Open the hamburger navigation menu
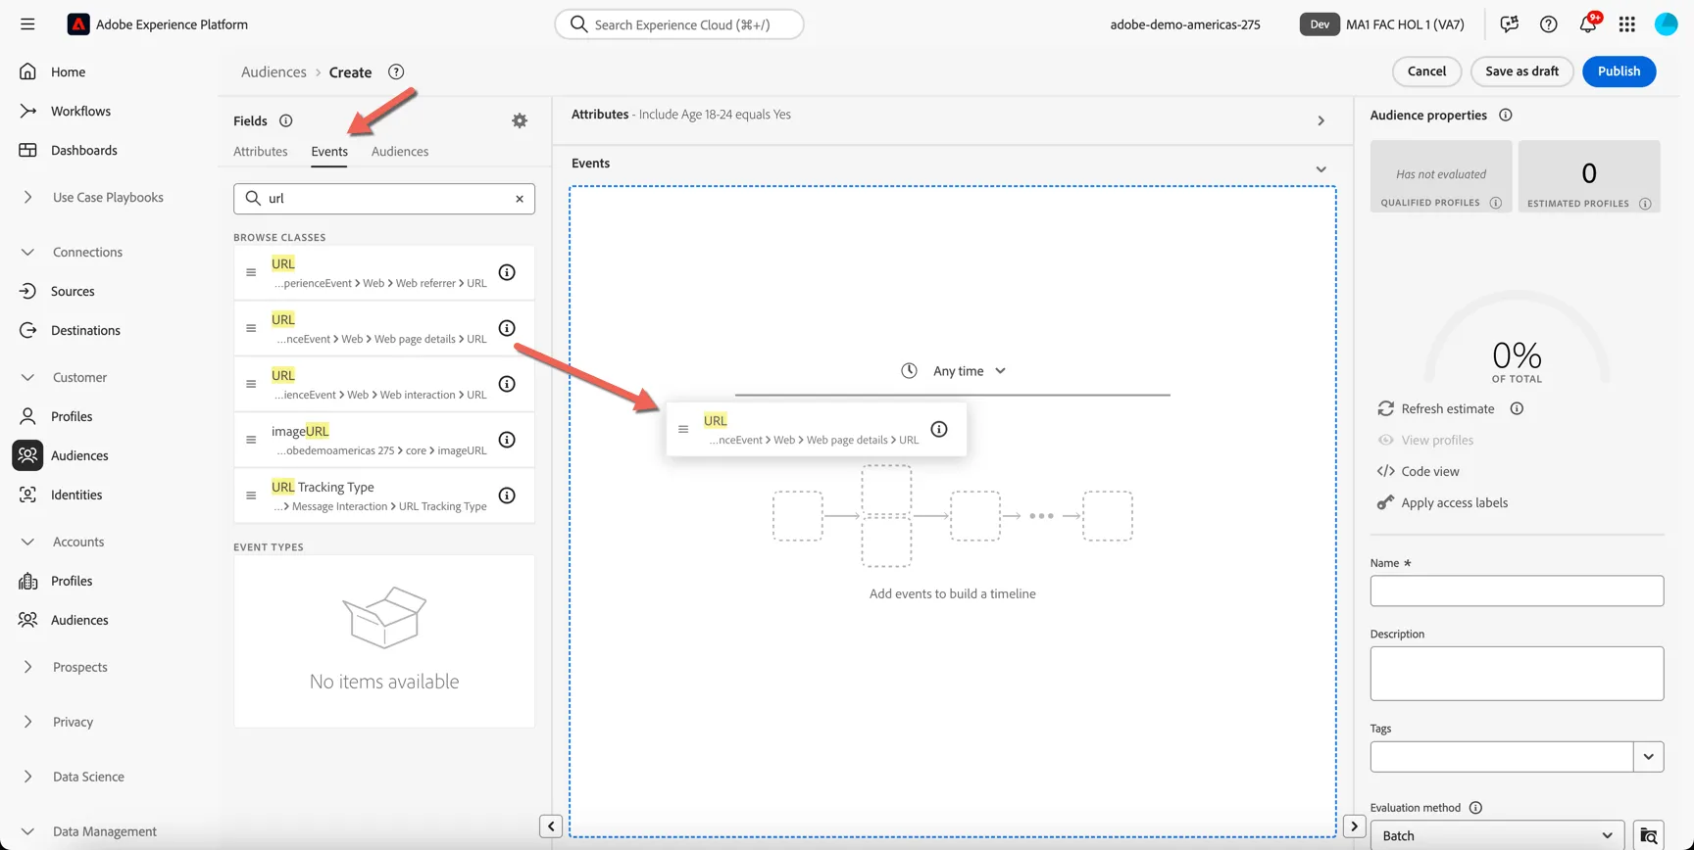 click(27, 24)
